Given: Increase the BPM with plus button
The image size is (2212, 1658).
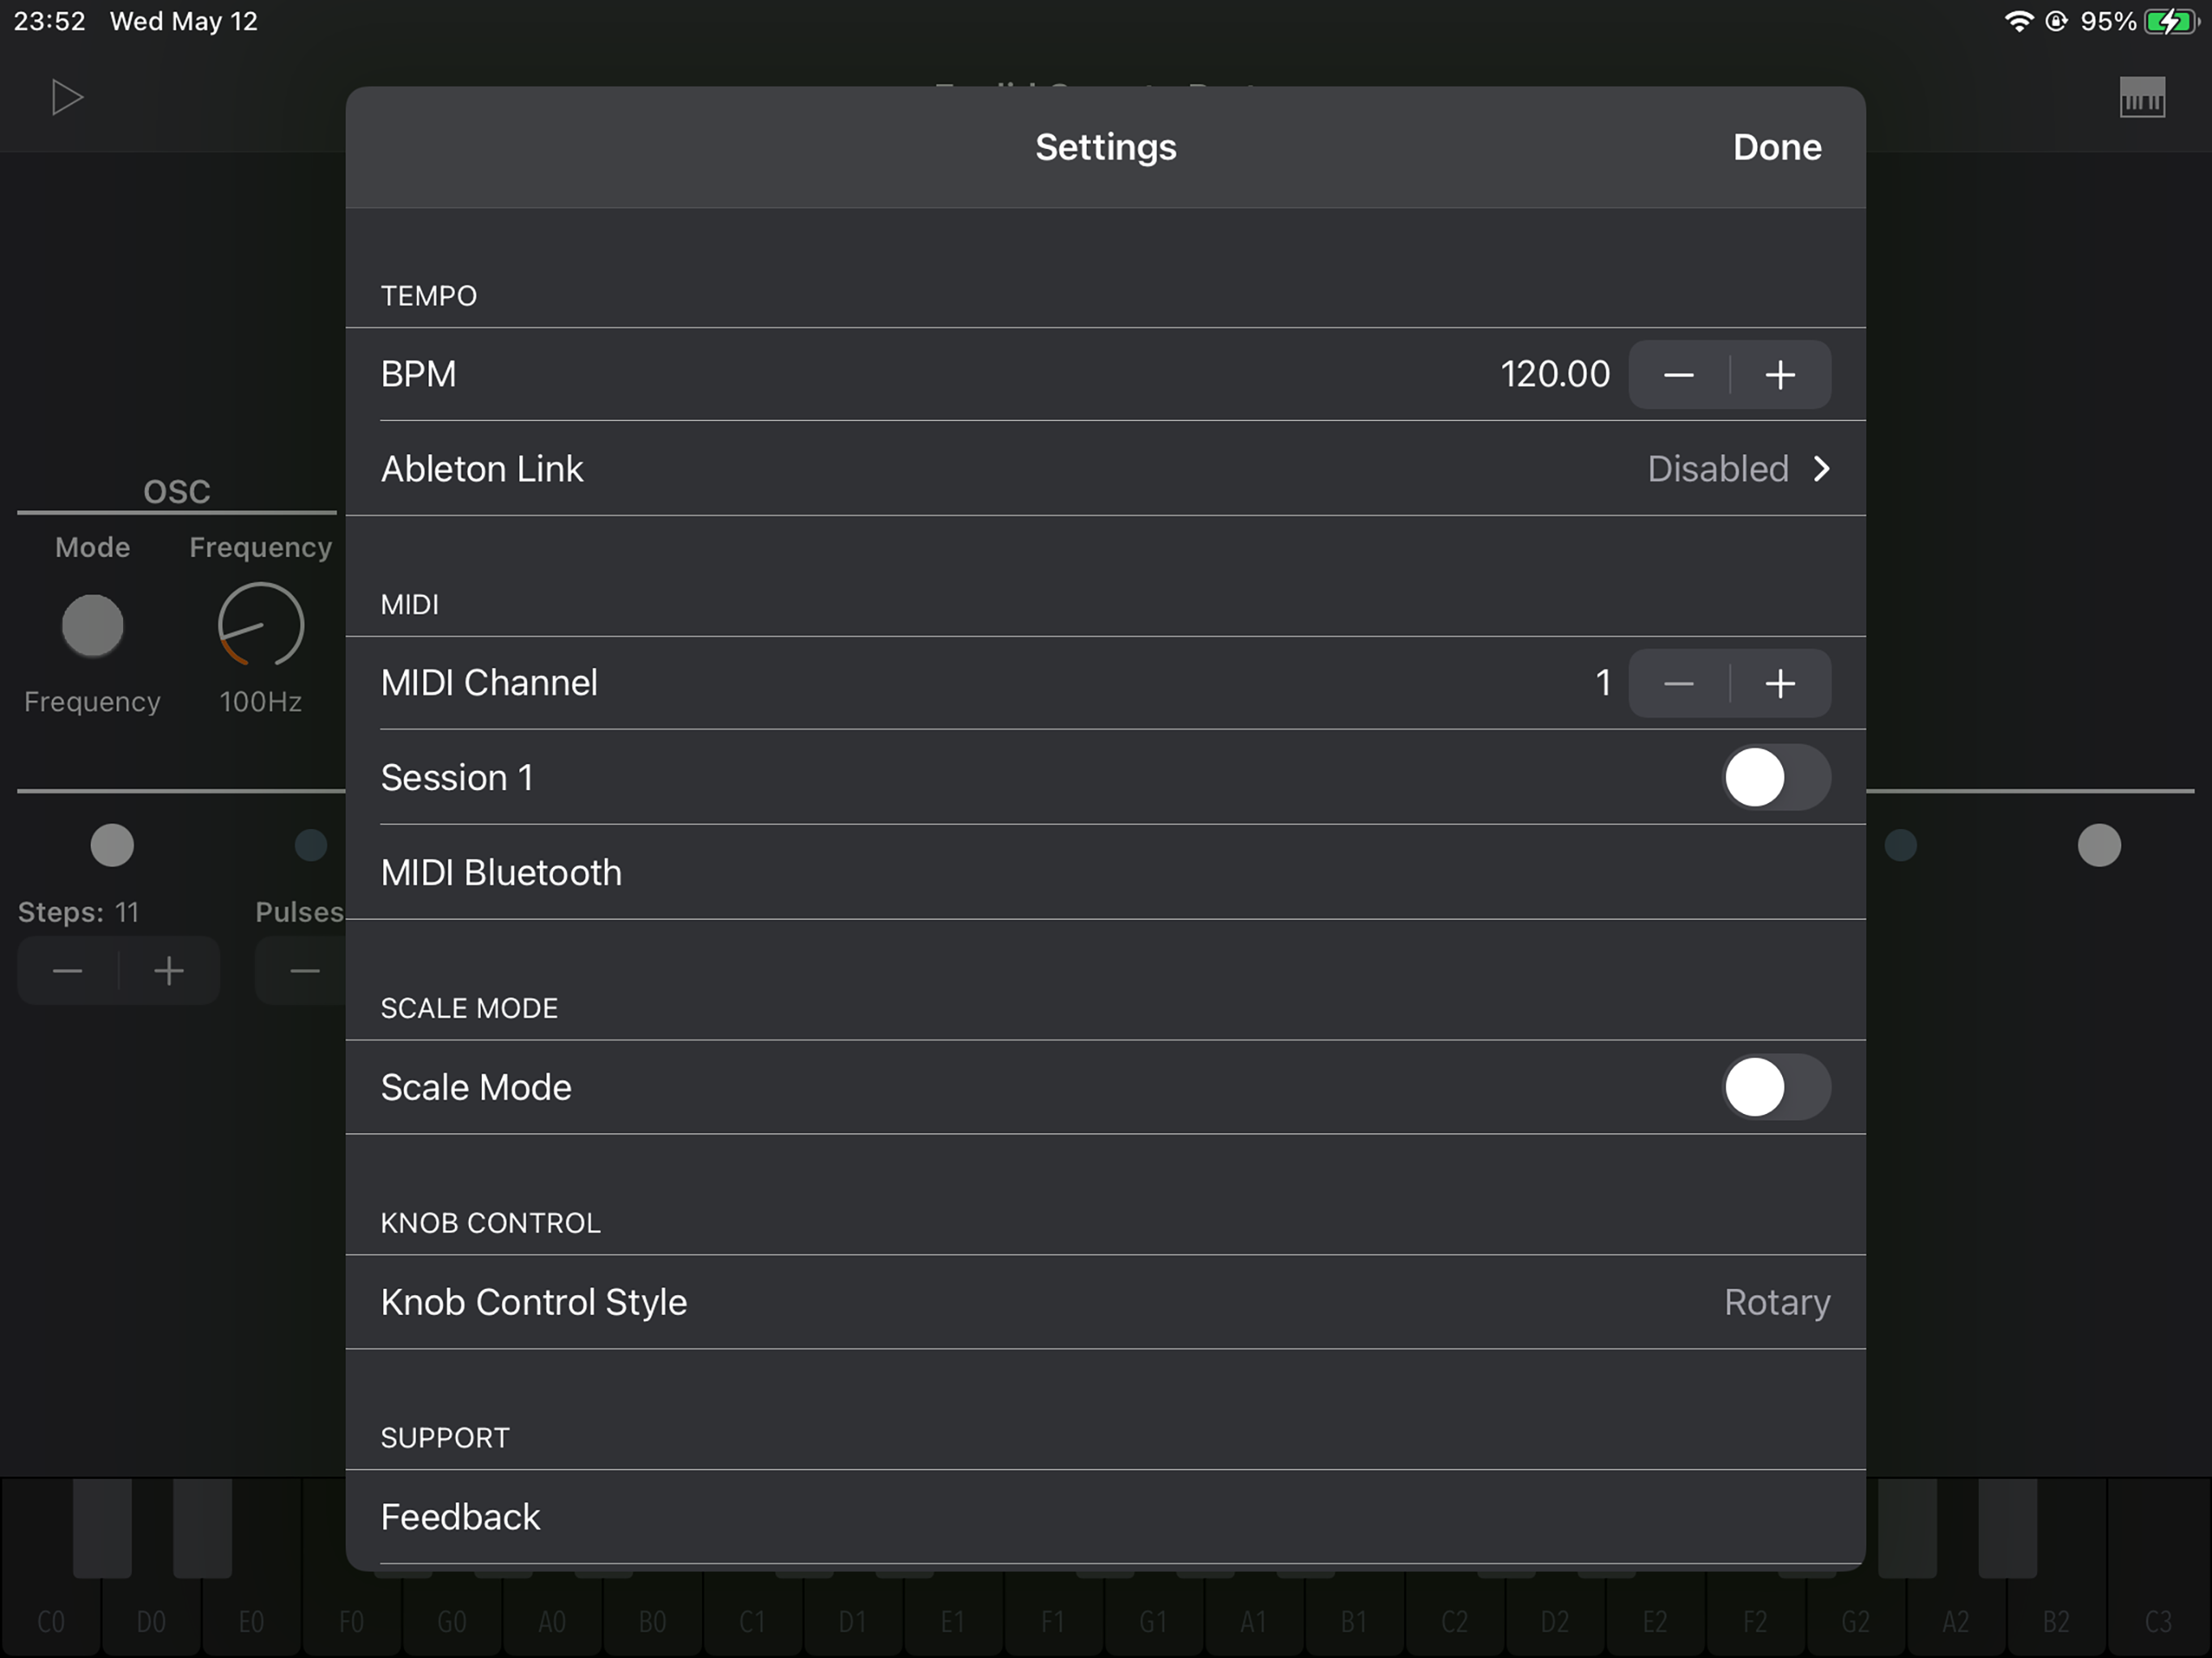Looking at the screenshot, I should pos(1780,375).
